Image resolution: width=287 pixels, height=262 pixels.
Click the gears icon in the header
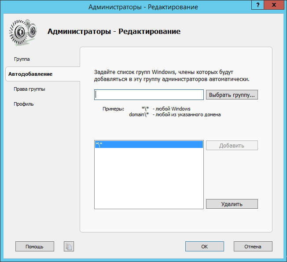(23, 32)
